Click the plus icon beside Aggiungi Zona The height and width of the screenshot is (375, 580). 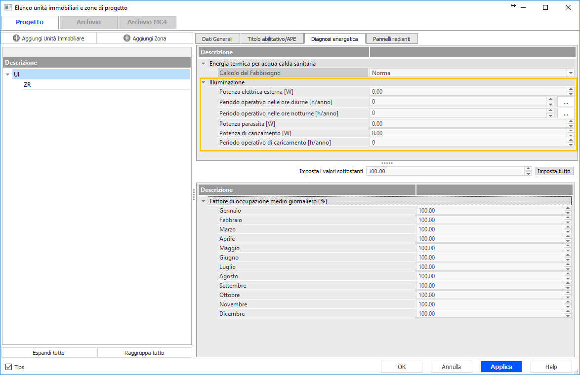click(127, 38)
